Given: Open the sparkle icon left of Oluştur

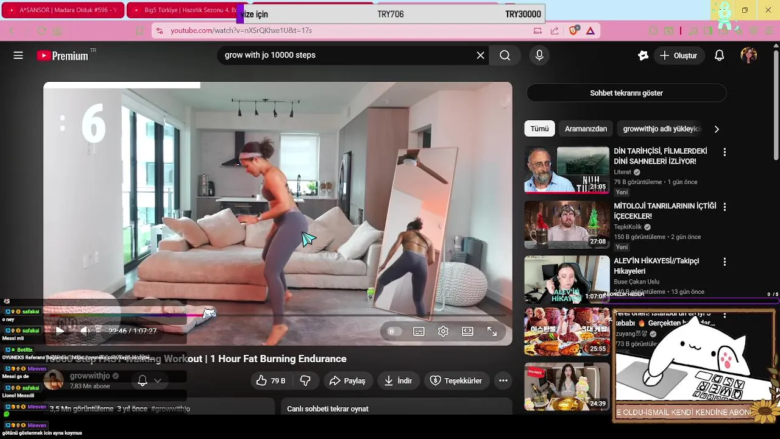Looking at the screenshot, I should coord(643,55).
